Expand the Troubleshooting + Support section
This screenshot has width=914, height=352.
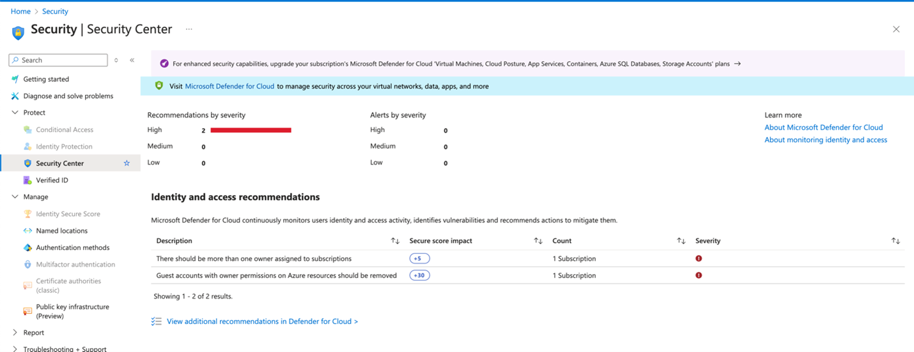pos(15,349)
